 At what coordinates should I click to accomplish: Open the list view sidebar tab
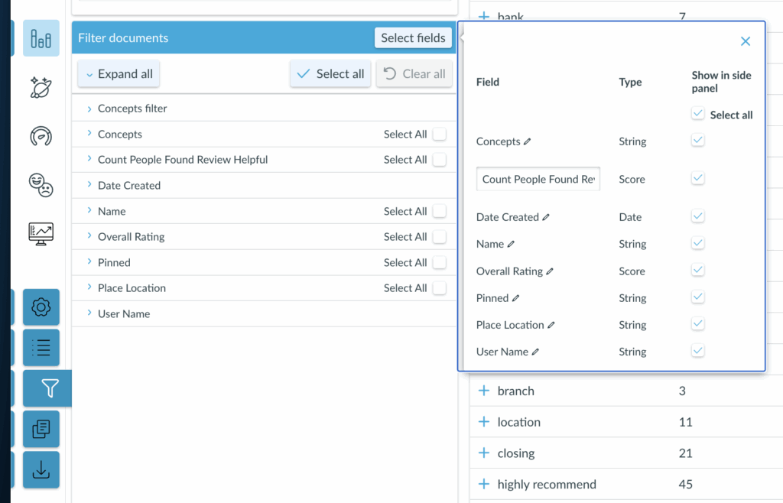(x=41, y=348)
